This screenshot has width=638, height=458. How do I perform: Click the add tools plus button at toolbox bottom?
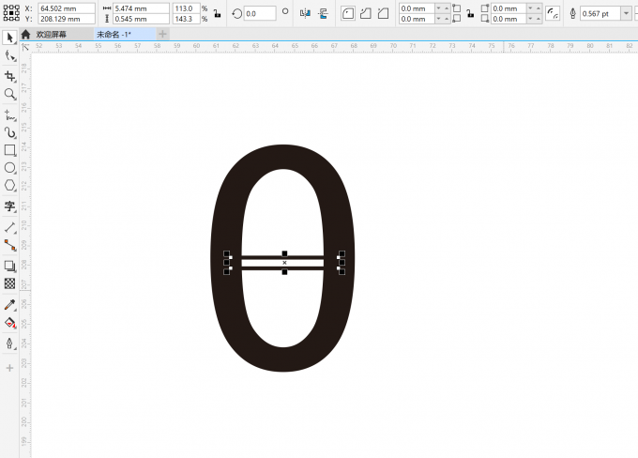click(10, 368)
